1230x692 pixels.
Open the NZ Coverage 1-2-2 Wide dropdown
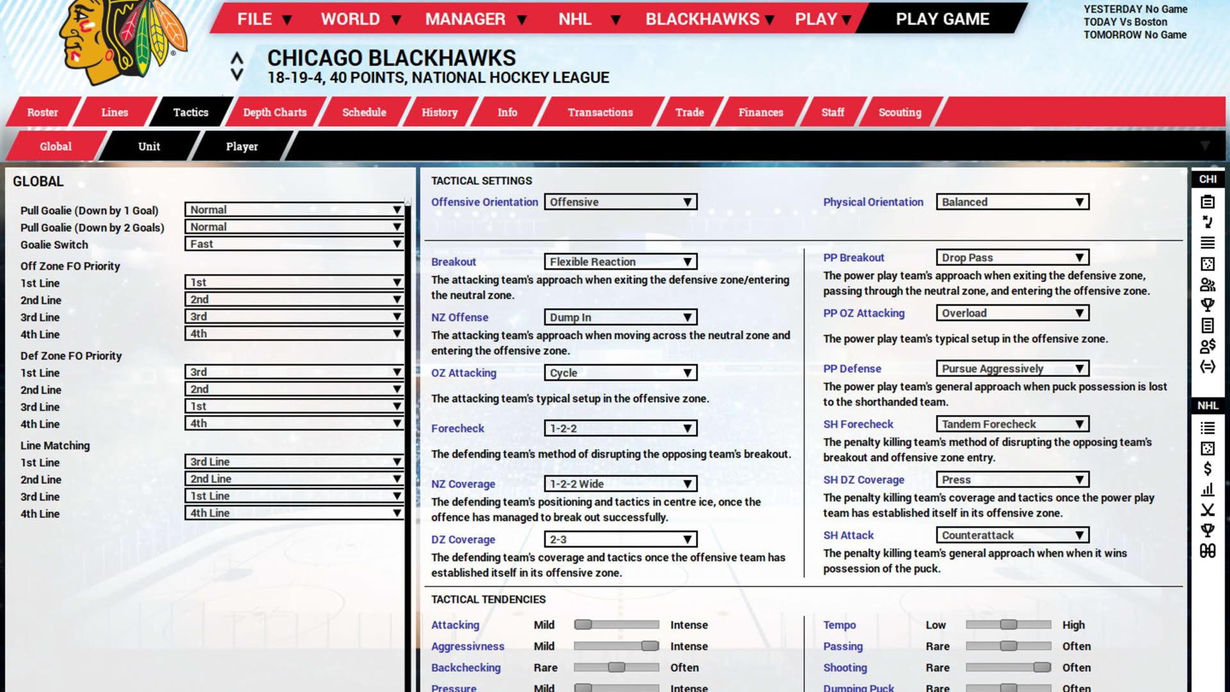click(620, 484)
